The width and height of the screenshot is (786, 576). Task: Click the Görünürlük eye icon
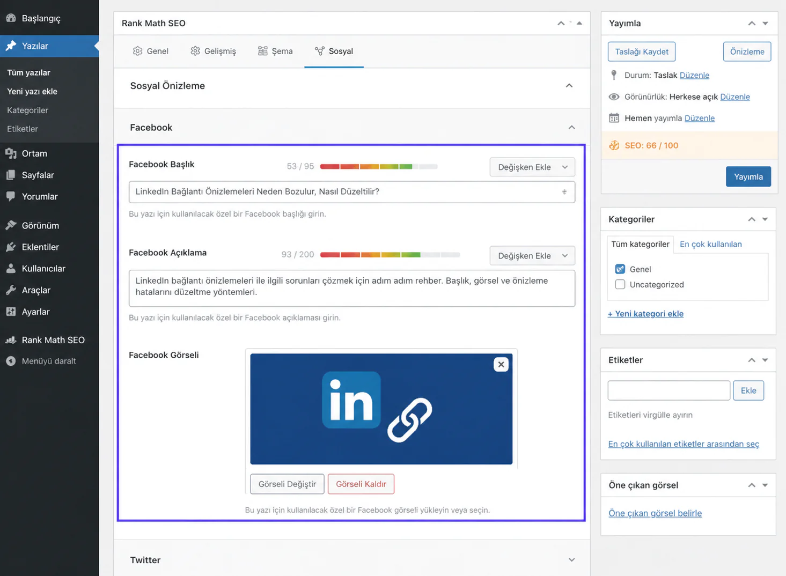[x=614, y=97]
